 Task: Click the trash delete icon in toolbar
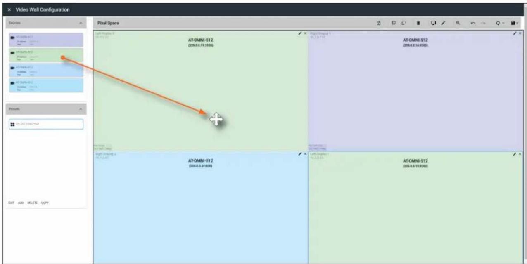[418, 23]
